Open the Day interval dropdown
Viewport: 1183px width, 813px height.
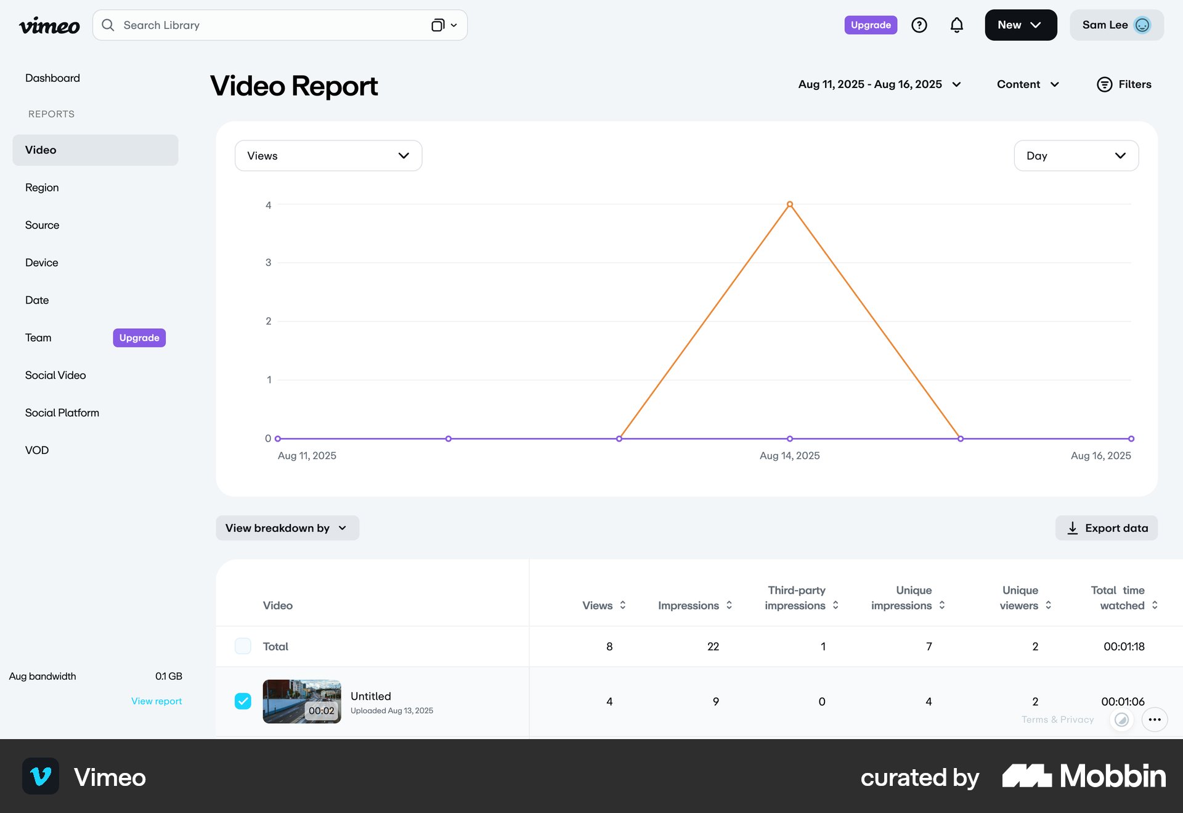tap(1076, 156)
